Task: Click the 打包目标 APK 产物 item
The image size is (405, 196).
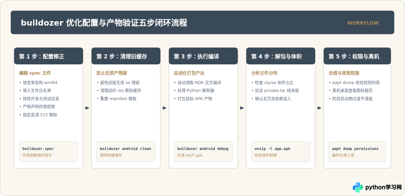Action: click(x=193, y=99)
